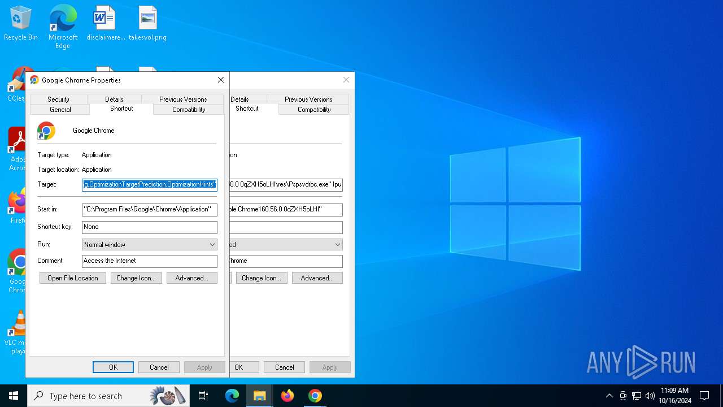Close the Google Chrome Properties dialog
The image size is (723, 407).
221,80
